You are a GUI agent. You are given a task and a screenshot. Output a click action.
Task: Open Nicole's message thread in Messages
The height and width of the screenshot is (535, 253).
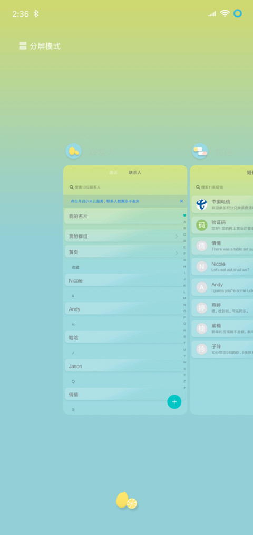(222, 267)
